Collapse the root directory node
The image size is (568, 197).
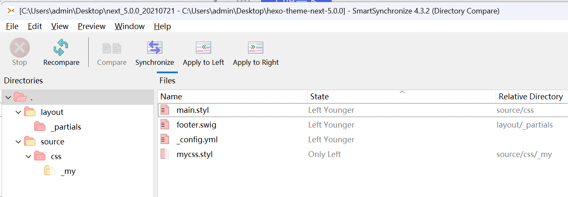[x=8, y=98]
